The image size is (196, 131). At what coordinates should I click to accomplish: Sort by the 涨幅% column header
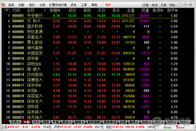pos(55,10)
